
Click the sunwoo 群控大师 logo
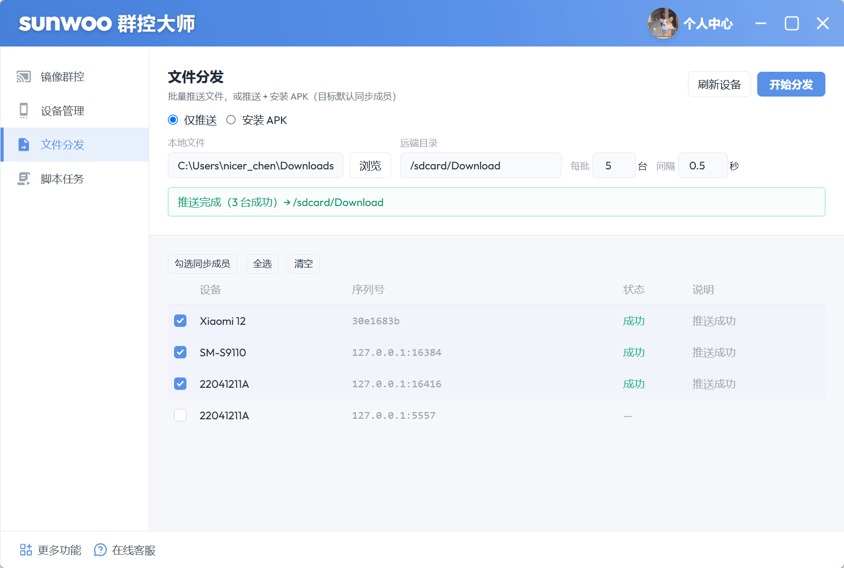tap(107, 24)
